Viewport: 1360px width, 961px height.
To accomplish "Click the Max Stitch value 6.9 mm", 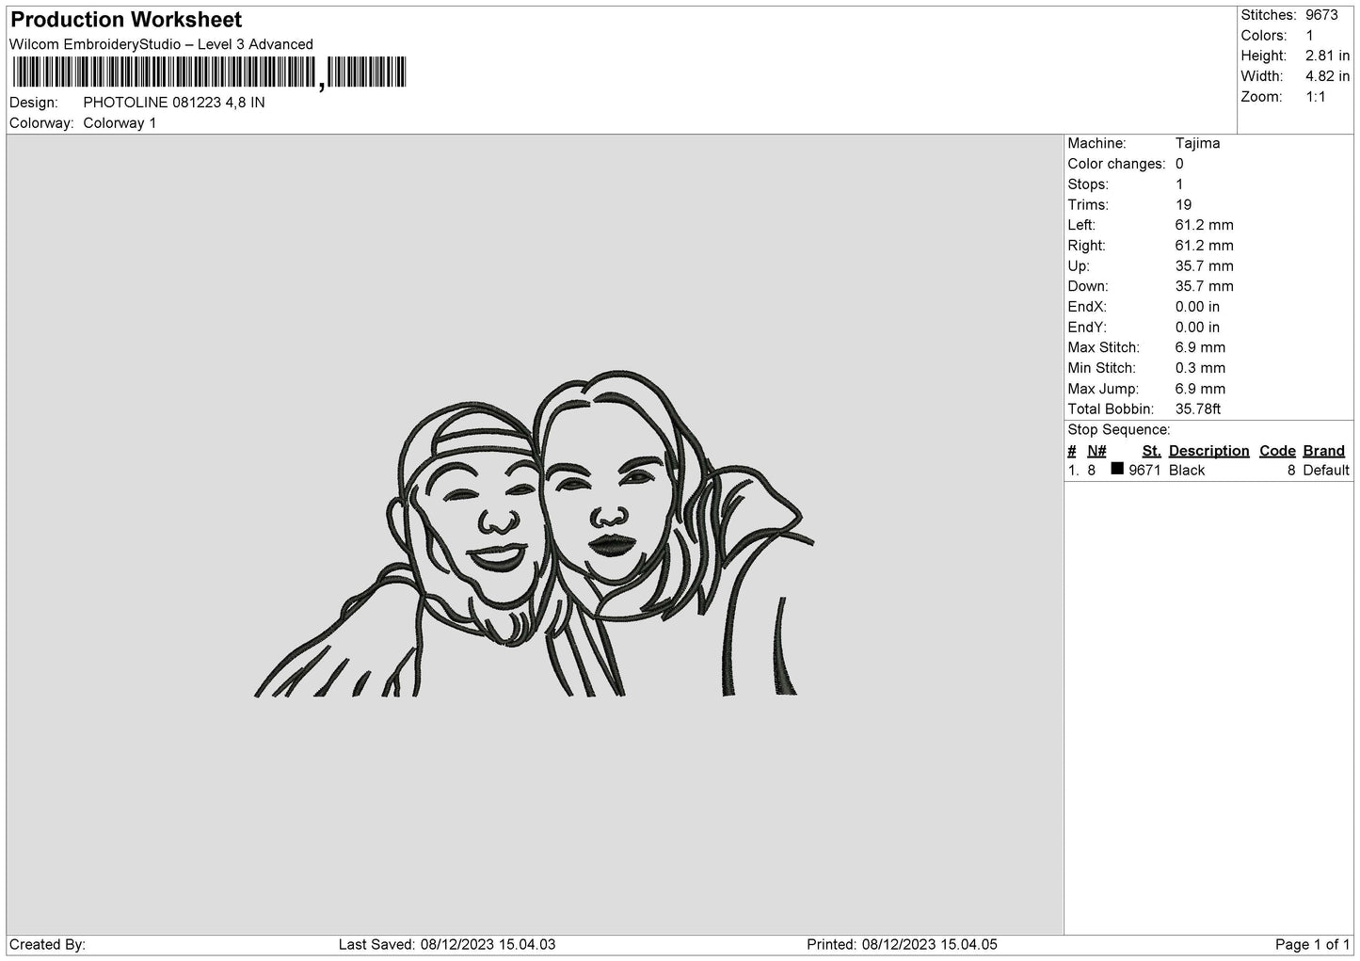I will 1200,348.
